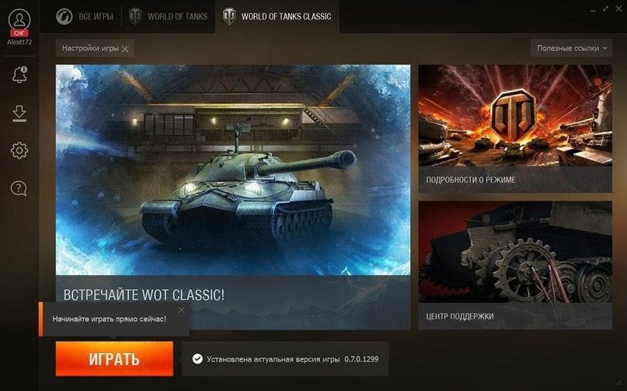Select the World of Tanks Classic tab
Screen dimensions: 627x391
point(277,16)
